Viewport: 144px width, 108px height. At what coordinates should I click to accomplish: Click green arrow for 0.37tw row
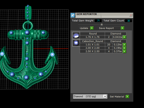pos(124,51)
